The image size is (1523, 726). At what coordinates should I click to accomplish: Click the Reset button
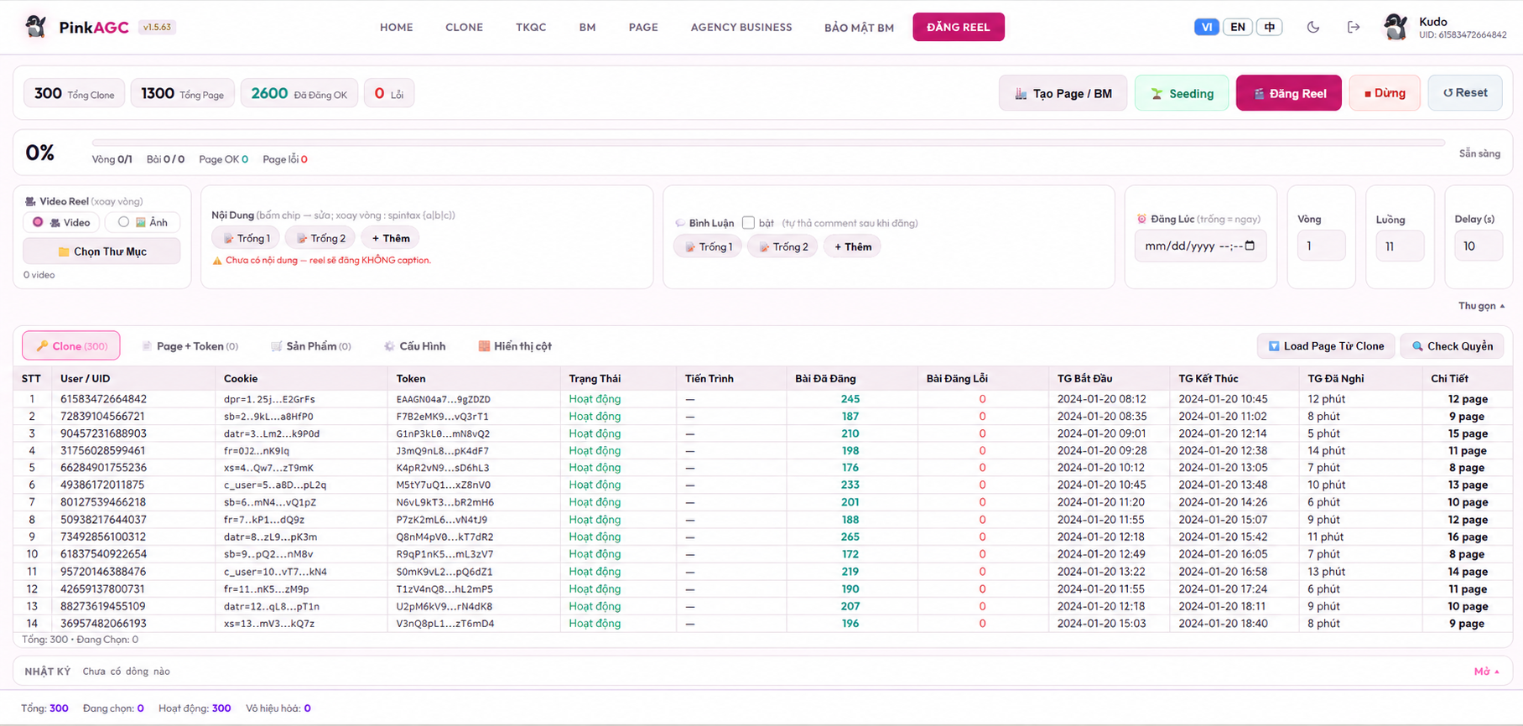coord(1465,93)
